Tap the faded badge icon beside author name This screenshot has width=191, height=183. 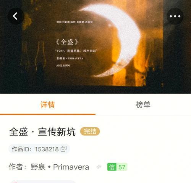pos(99,167)
